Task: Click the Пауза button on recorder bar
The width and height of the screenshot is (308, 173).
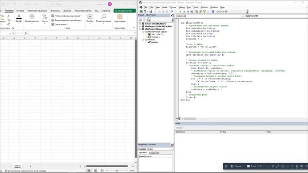Action: (x=236, y=166)
